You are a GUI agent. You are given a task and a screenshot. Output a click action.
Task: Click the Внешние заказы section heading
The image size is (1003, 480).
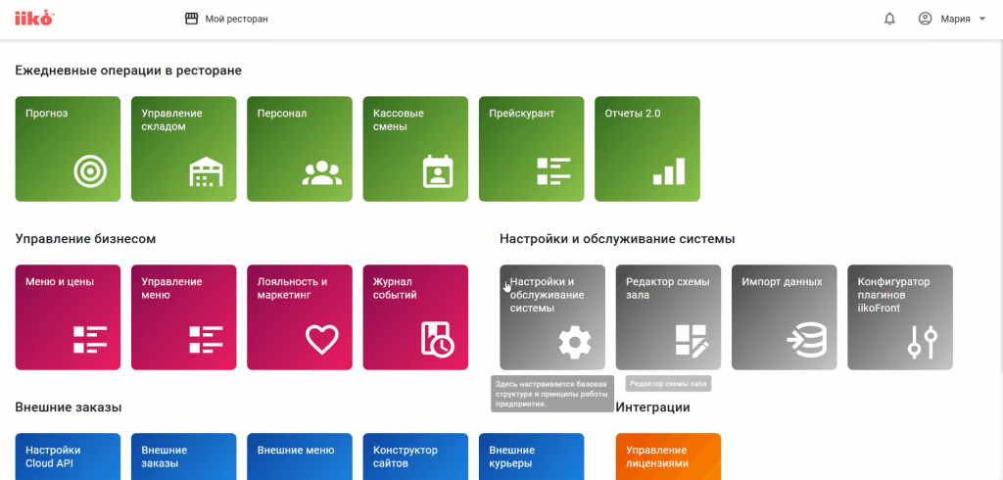coord(69,408)
